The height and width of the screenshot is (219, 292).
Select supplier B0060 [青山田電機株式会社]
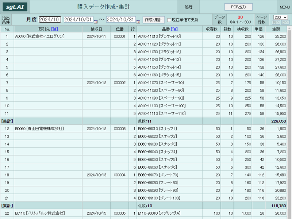(39, 129)
